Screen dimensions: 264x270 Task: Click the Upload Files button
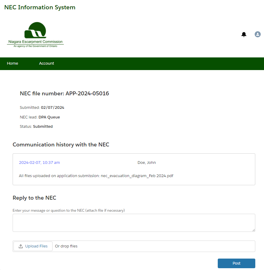[x=33, y=246]
